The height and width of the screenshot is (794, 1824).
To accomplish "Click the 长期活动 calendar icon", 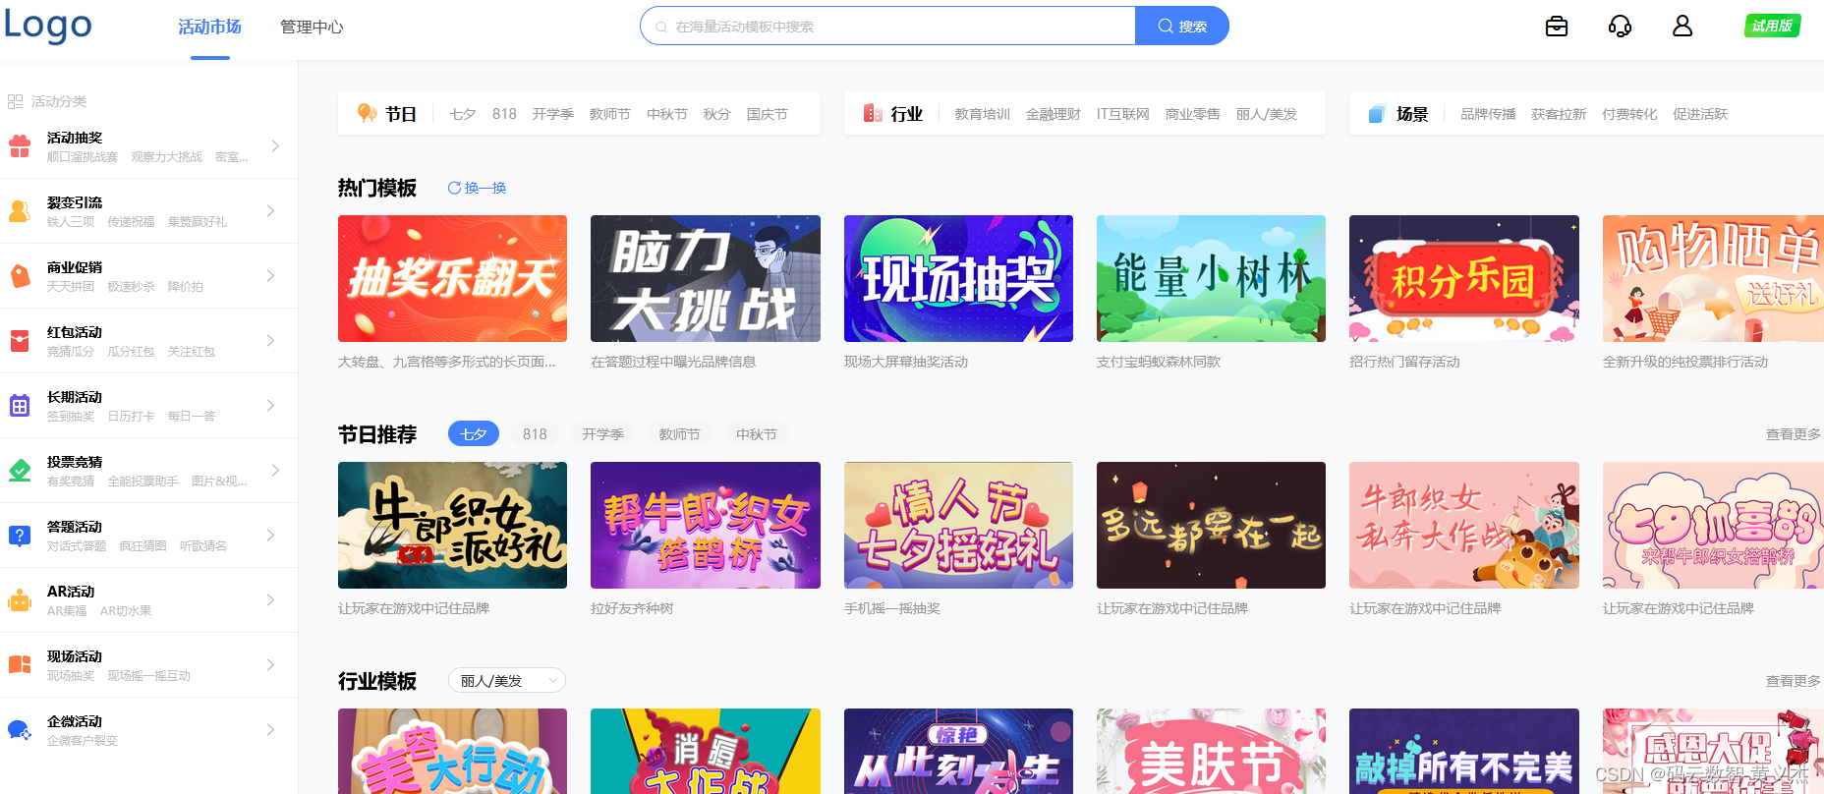I will [x=20, y=406].
